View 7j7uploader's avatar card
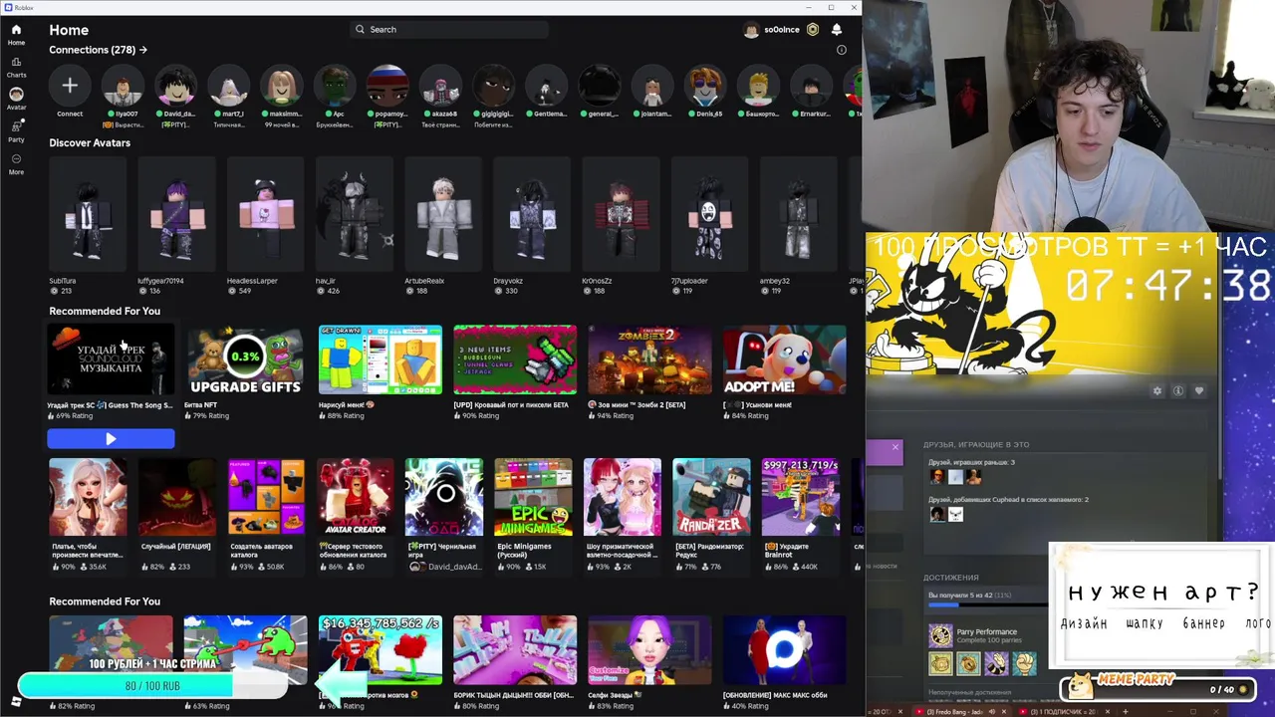This screenshot has width=1275, height=717. (x=710, y=213)
